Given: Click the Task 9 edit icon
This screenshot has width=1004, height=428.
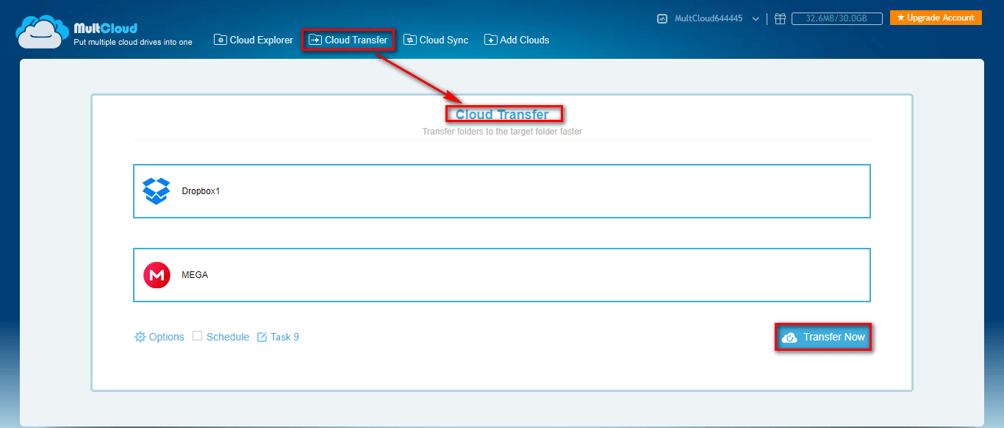Looking at the screenshot, I should pos(262,336).
